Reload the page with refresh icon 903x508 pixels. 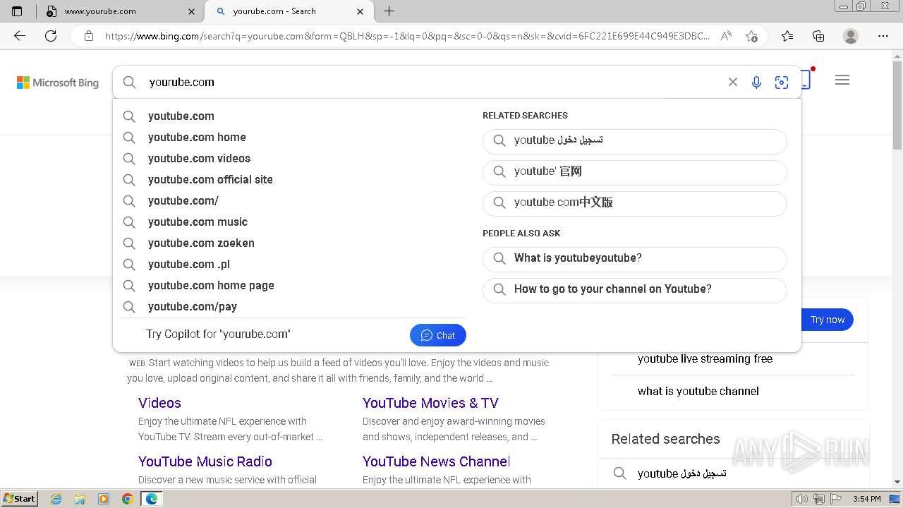point(51,36)
